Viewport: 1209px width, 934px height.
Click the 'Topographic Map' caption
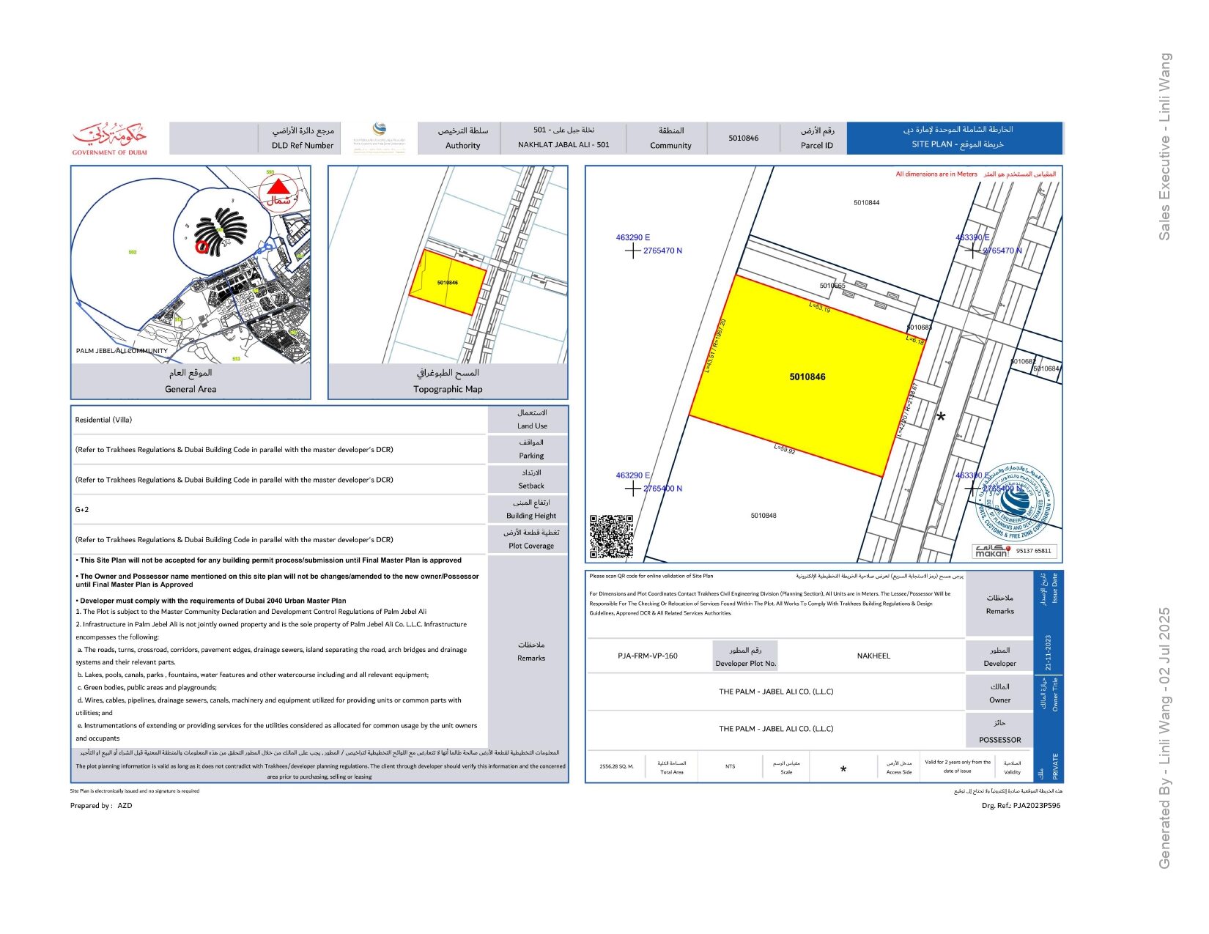(448, 389)
